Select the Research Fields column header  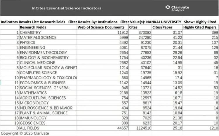[33, 27]
